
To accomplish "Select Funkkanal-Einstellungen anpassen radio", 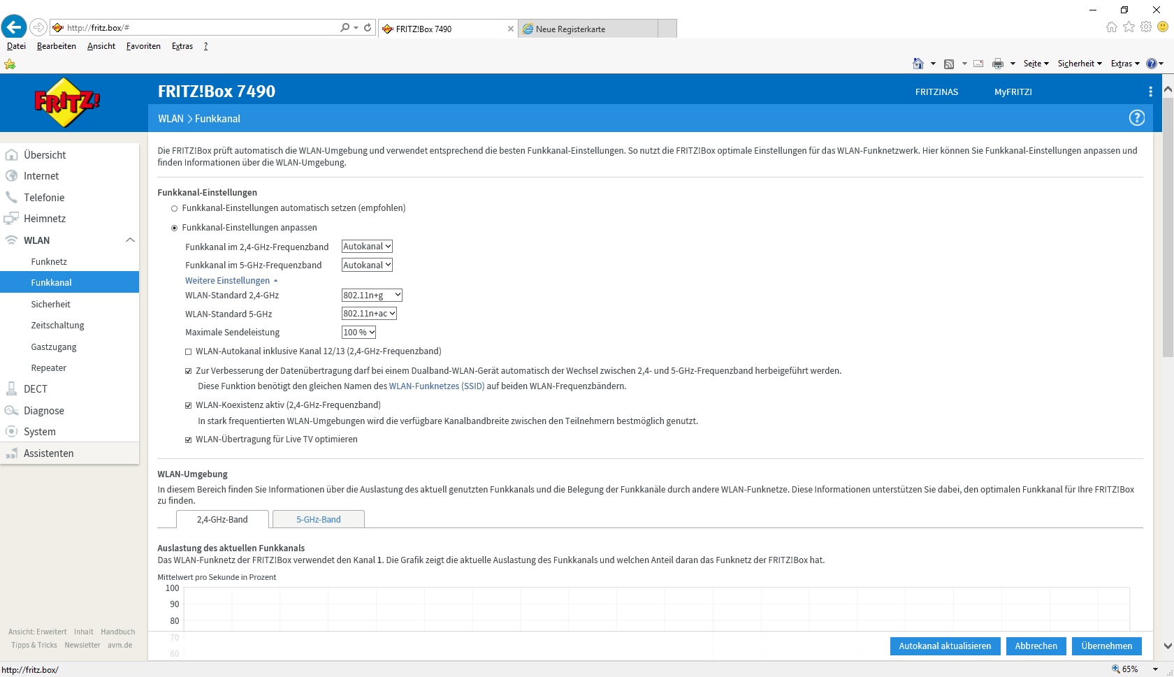I will (175, 228).
